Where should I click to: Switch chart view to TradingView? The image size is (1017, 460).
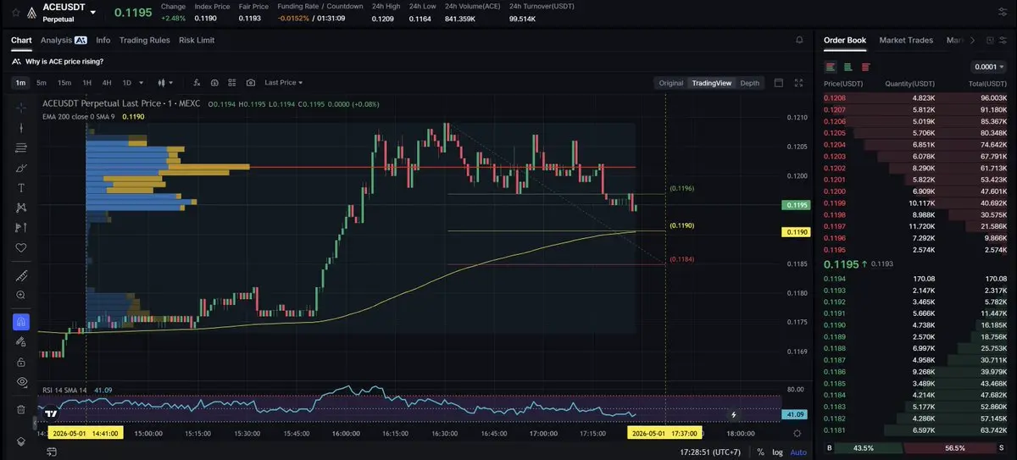tap(711, 83)
